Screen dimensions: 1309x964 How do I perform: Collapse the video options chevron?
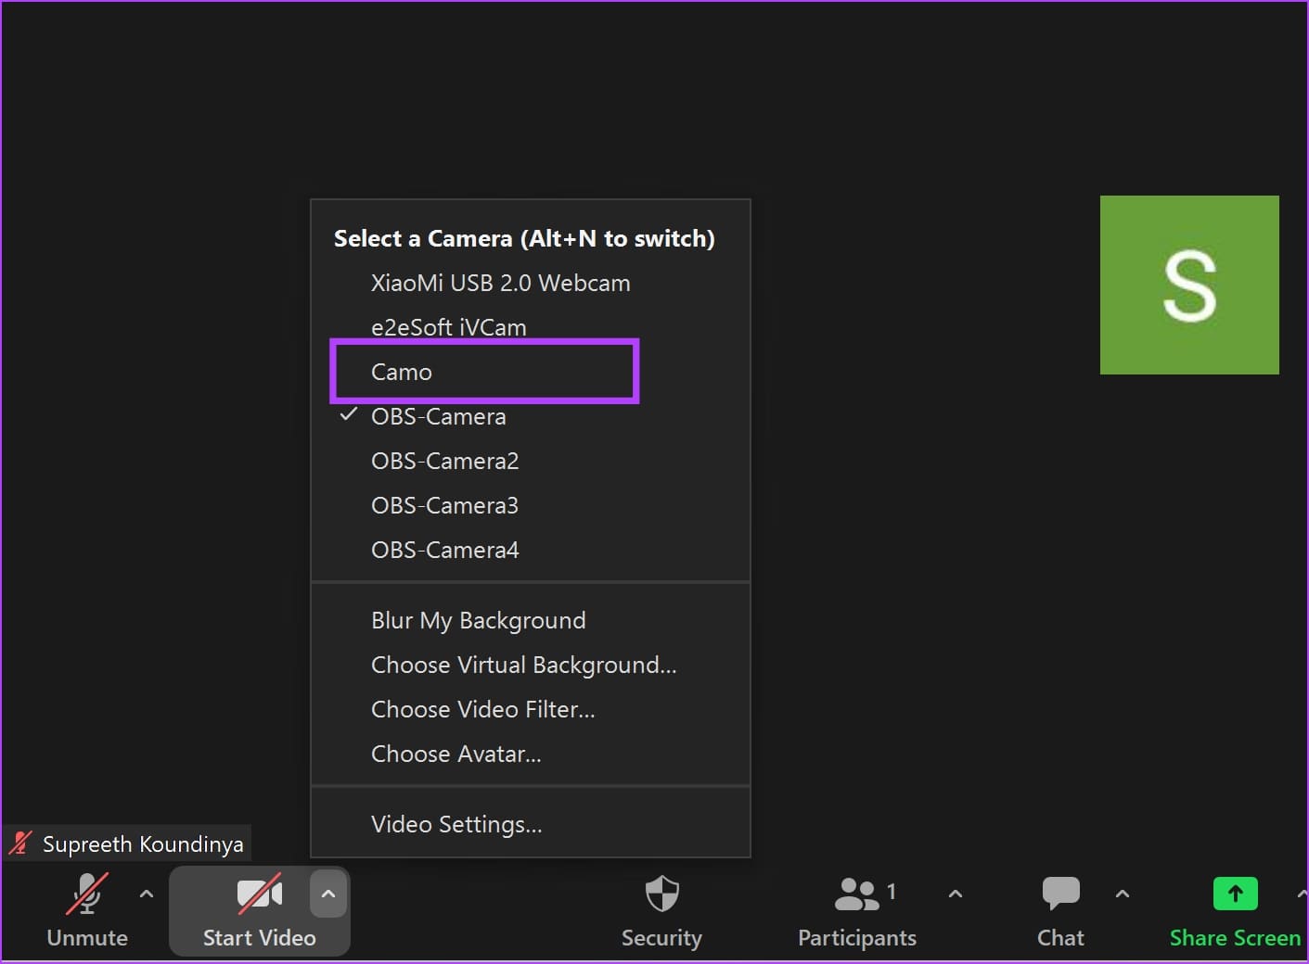tap(327, 894)
